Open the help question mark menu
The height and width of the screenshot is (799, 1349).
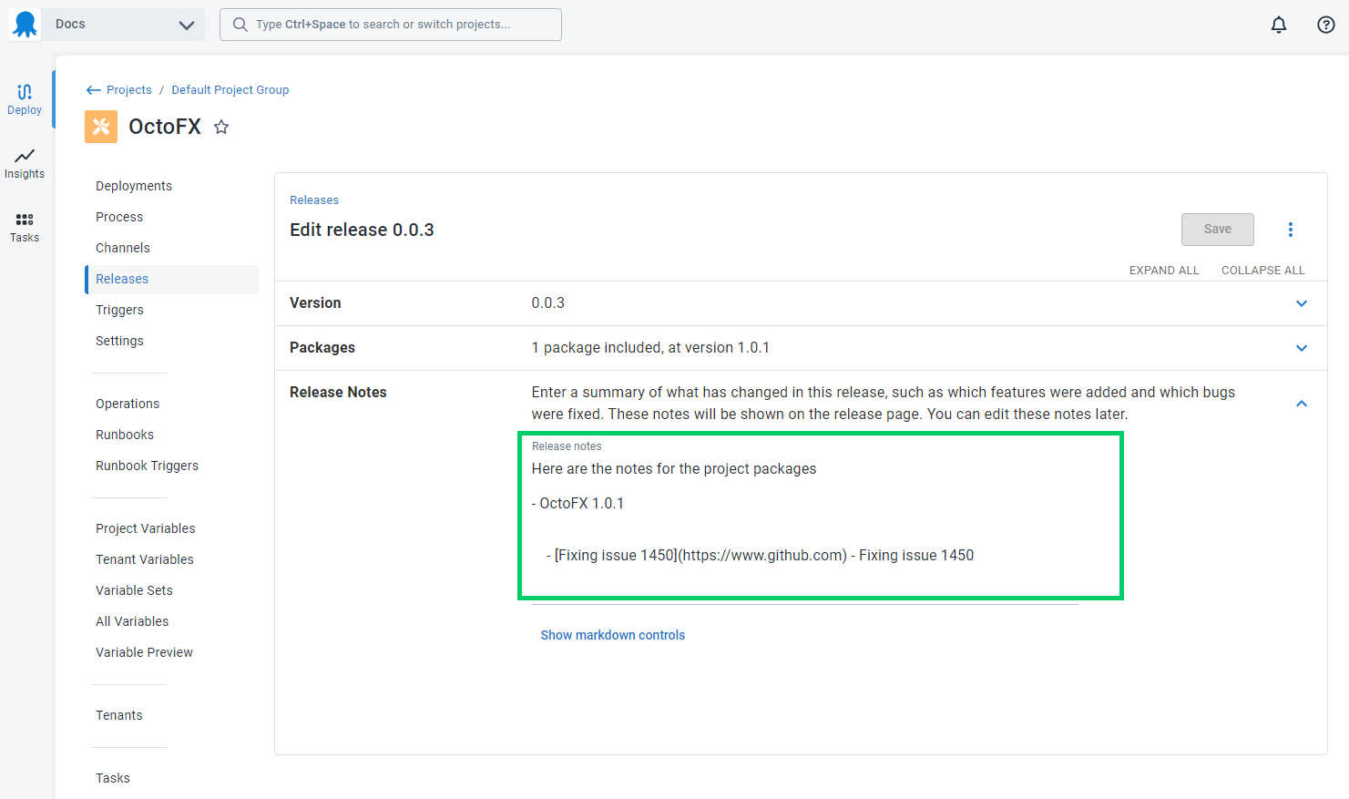pos(1326,25)
